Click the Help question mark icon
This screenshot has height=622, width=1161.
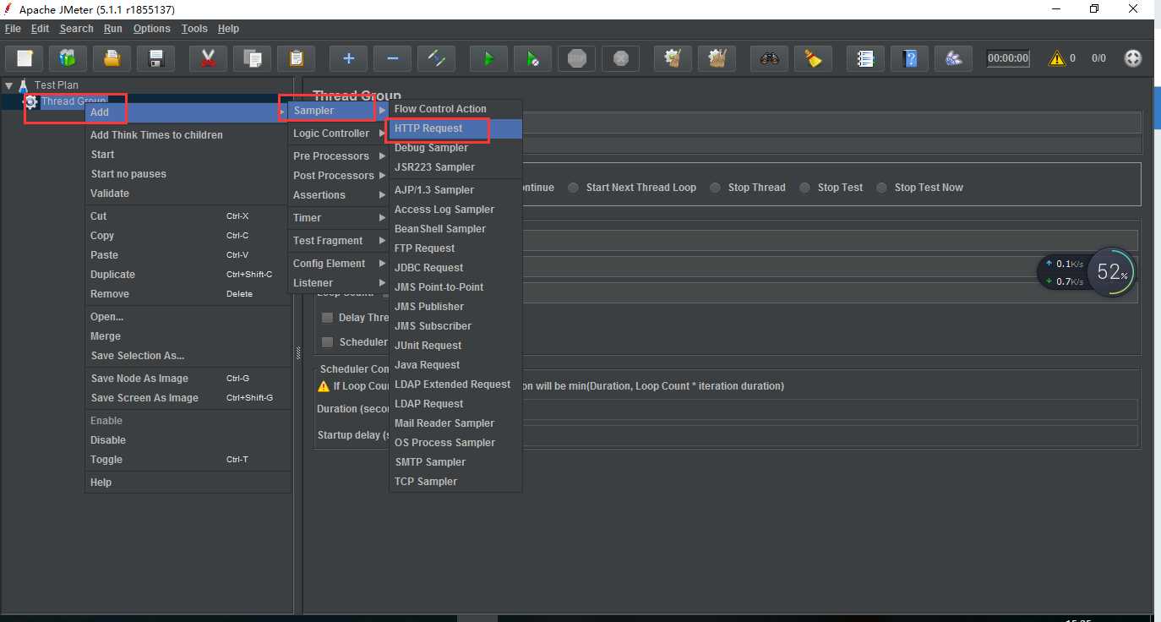click(909, 58)
